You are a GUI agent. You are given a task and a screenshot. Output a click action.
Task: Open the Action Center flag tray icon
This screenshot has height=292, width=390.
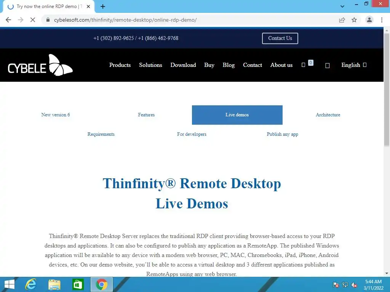[x=336, y=285]
